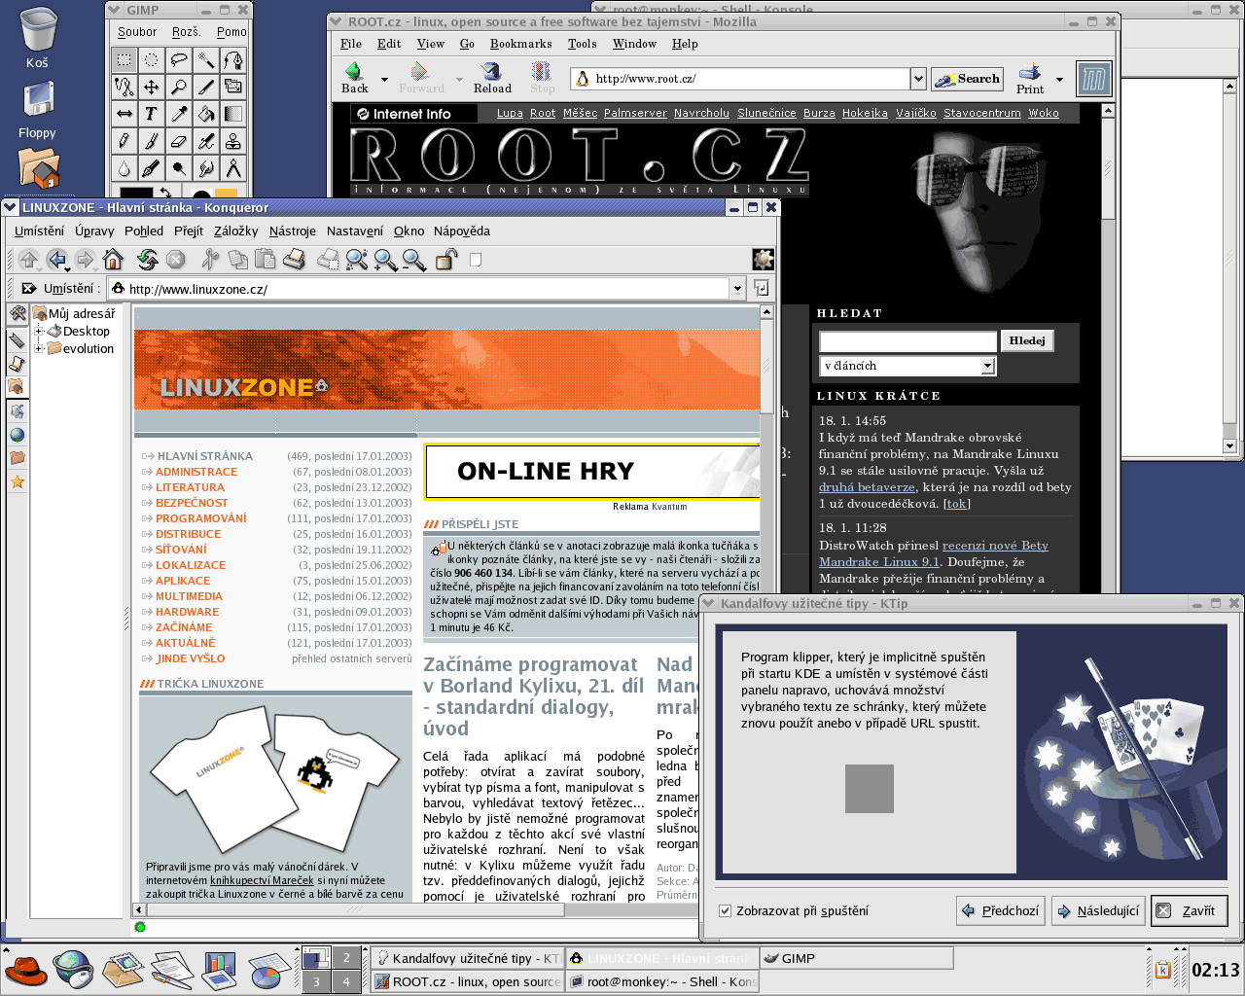Go back using Konqueror's blue arrow
Image resolution: width=1245 pixels, height=996 pixels.
(57, 259)
